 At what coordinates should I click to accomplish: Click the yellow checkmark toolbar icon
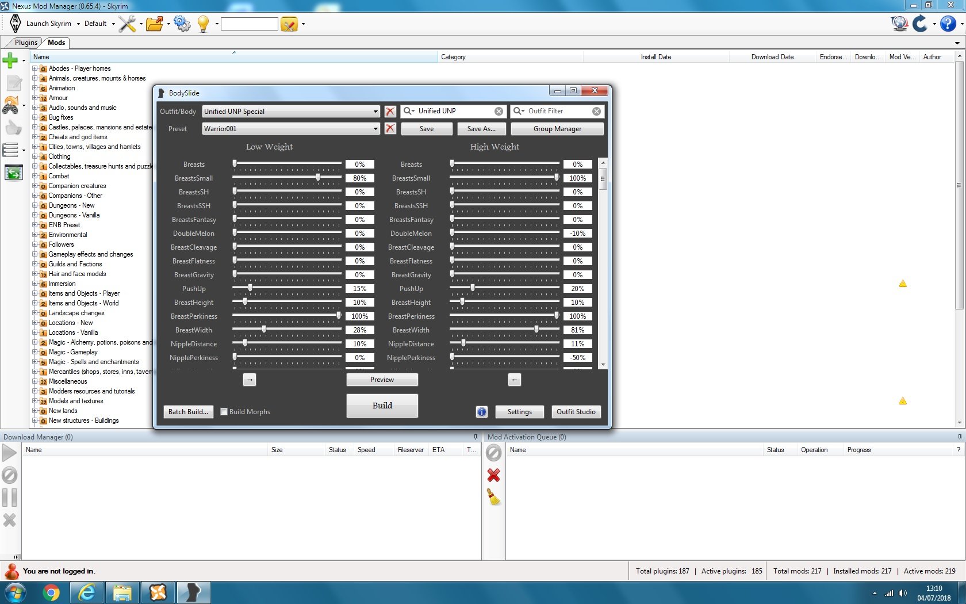pyautogui.click(x=289, y=24)
